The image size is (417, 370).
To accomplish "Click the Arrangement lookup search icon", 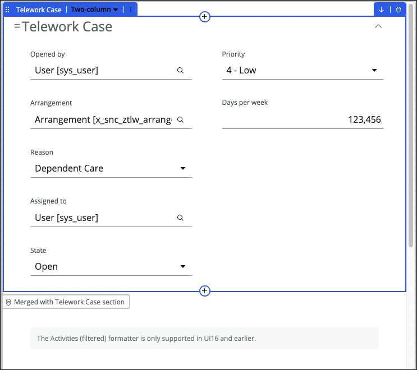I will coord(180,119).
